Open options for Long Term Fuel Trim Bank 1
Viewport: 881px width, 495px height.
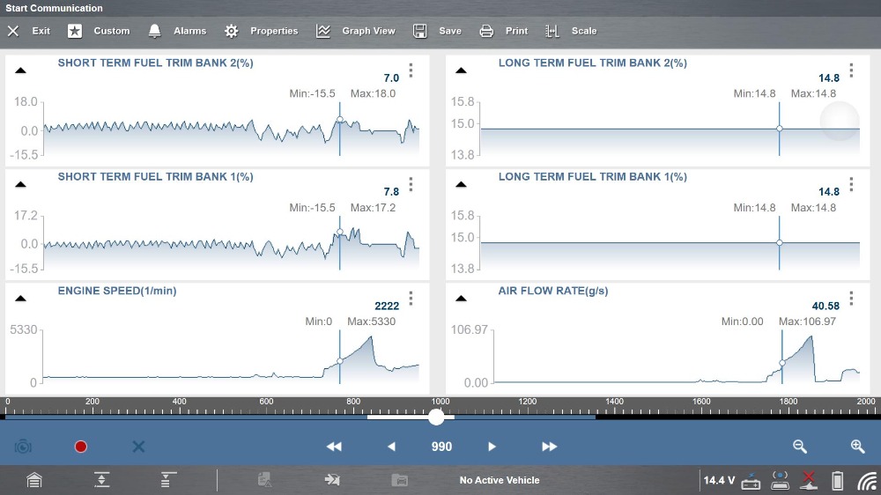click(x=851, y=184)
